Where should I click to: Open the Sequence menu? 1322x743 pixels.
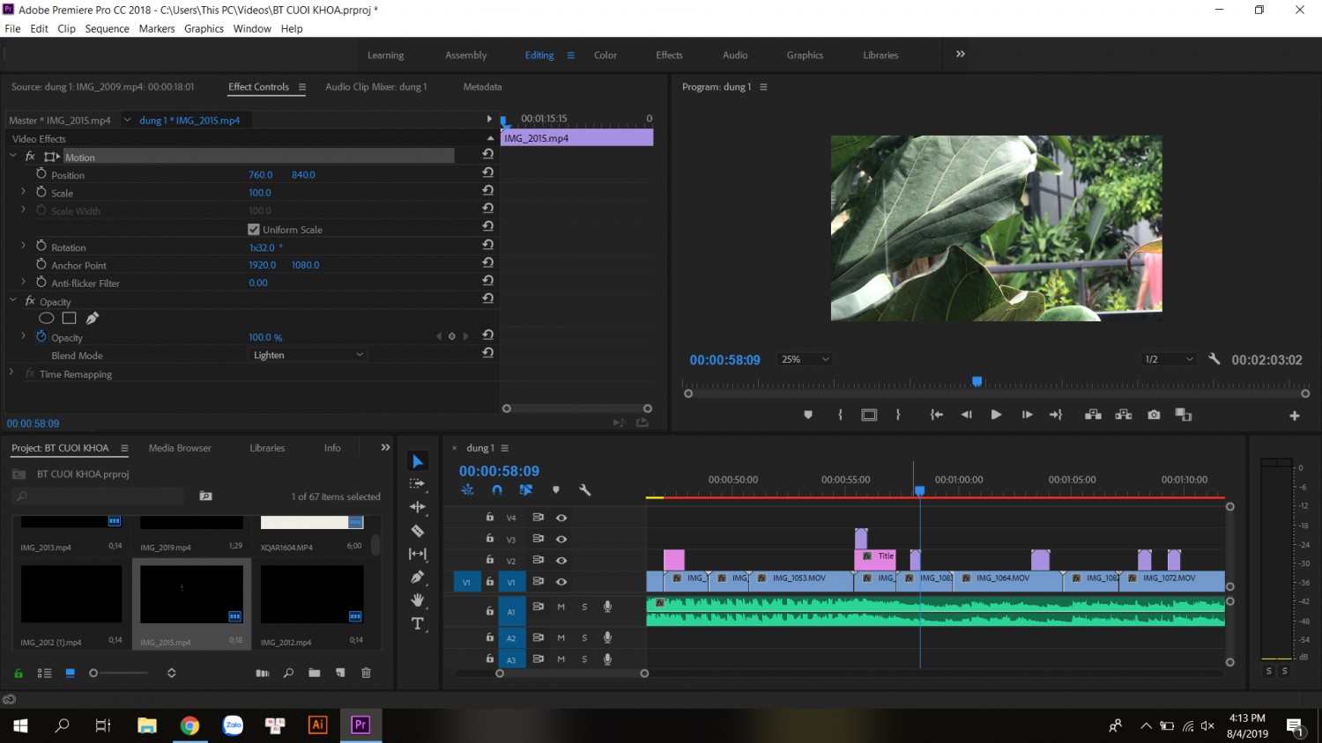(x=107, y=29)
